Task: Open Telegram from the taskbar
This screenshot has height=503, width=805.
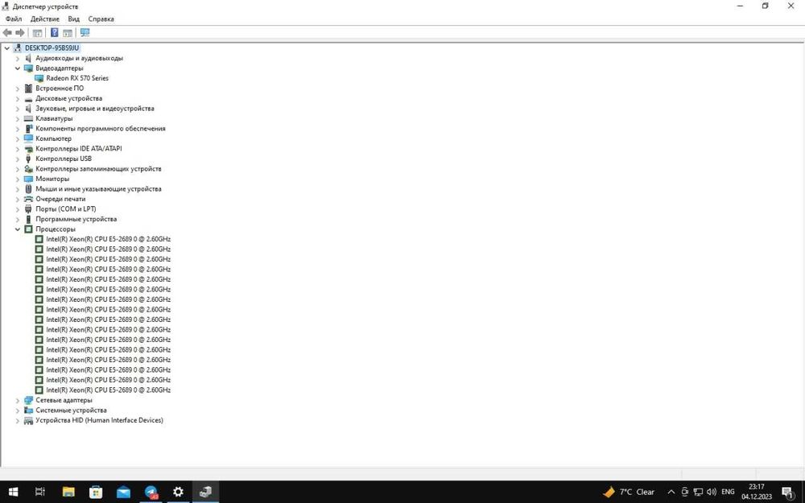Action: click(151, 492)
